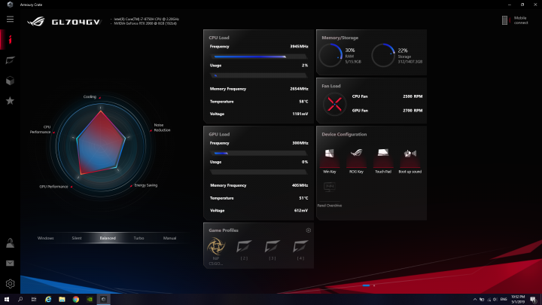Viewport: 542px width, 305px height.
Task: Click the GPU Frequency bar
Action: tap(258, 153)
